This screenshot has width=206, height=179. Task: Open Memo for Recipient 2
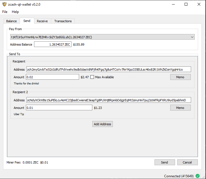pos(180,108)
